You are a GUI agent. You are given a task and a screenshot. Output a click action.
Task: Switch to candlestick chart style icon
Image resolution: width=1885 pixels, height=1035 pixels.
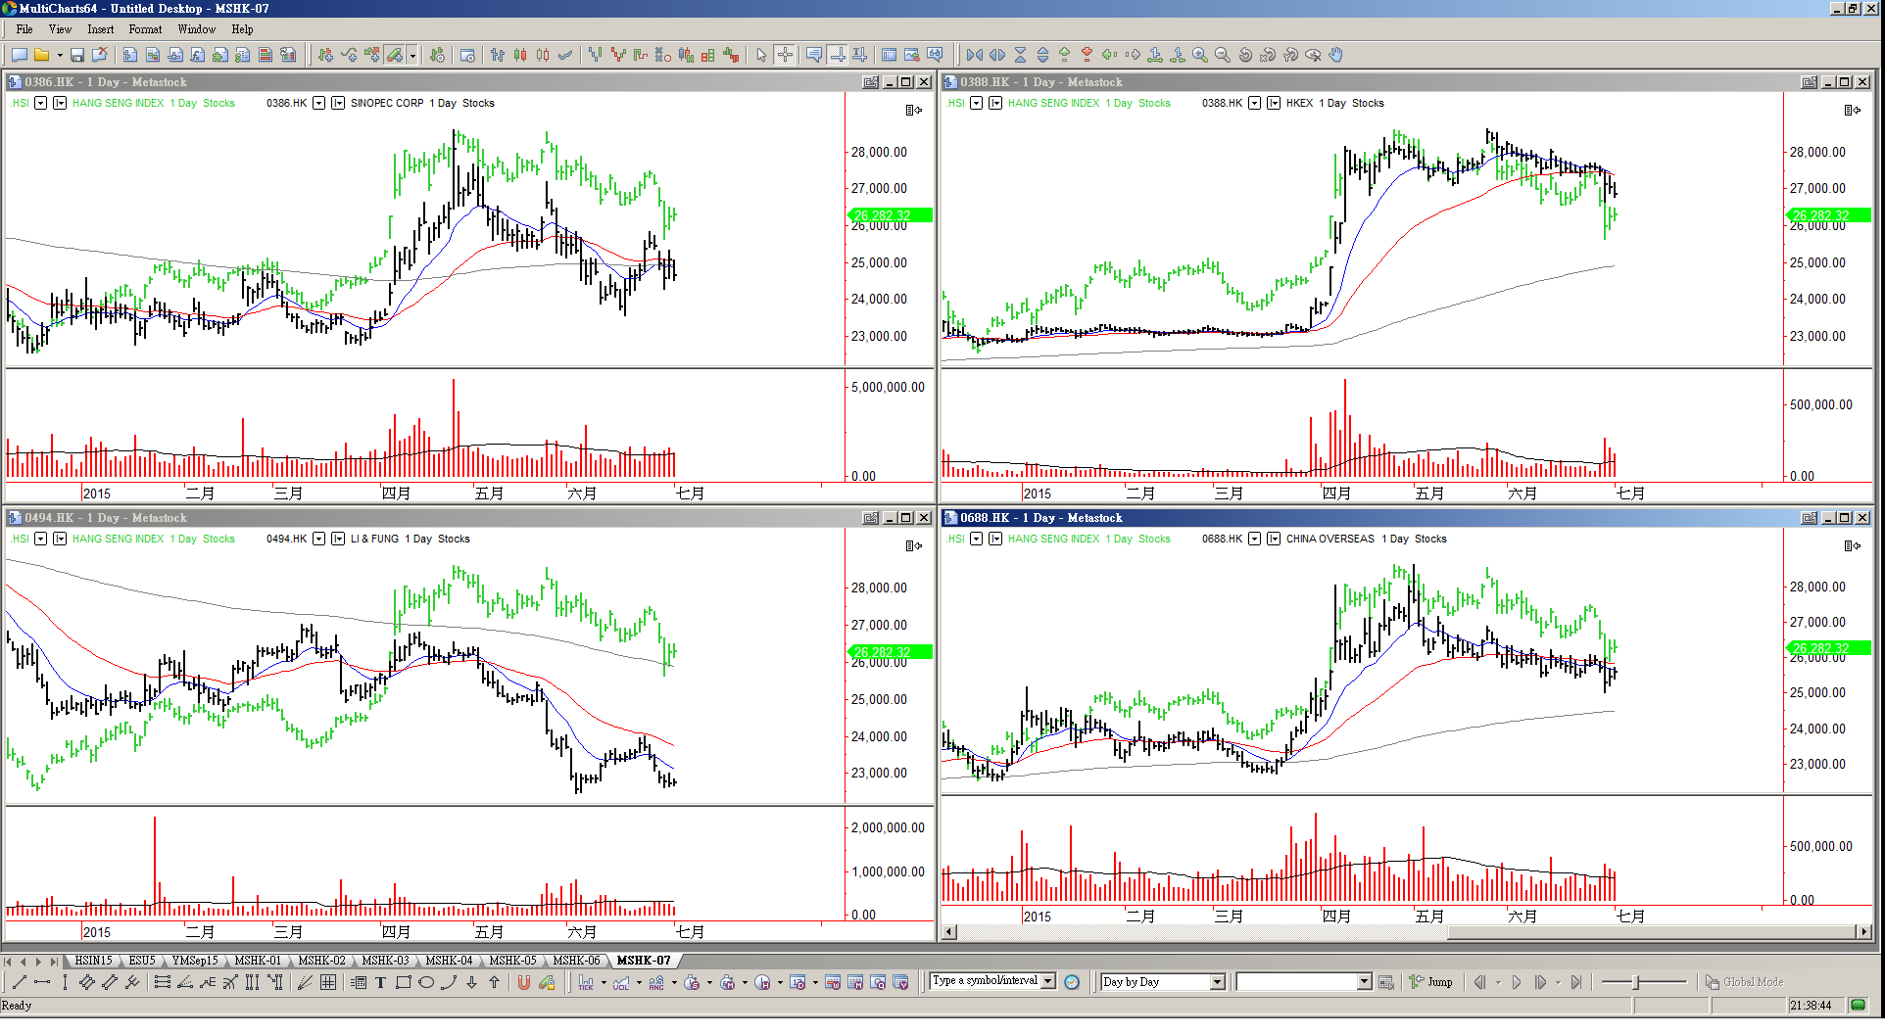[x=520, y=56]
